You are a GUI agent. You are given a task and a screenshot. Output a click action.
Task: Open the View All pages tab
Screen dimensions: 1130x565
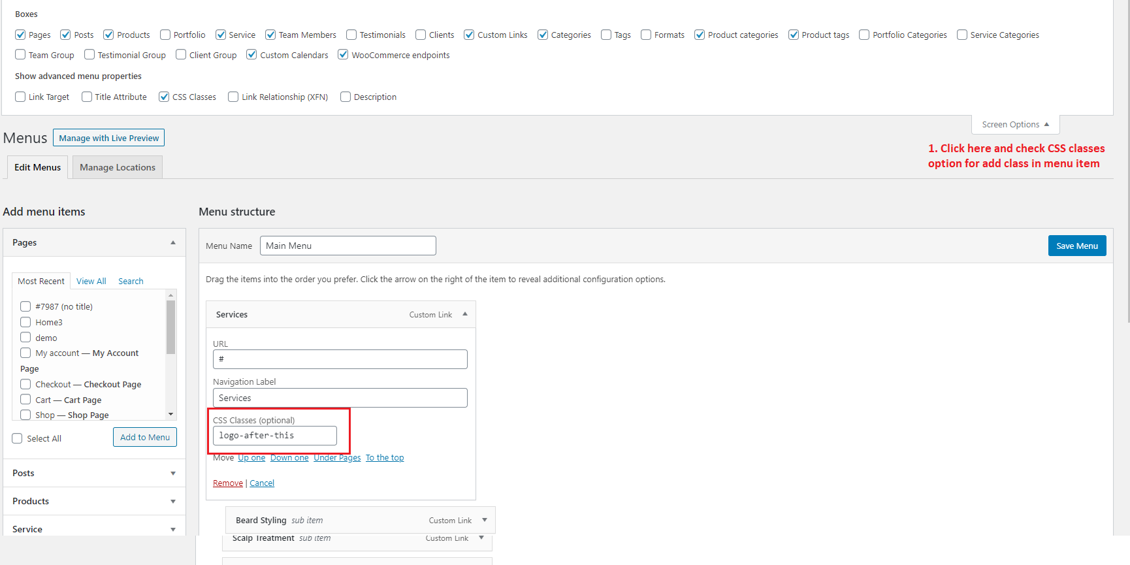pyautogui.click(x=91, y=281)
